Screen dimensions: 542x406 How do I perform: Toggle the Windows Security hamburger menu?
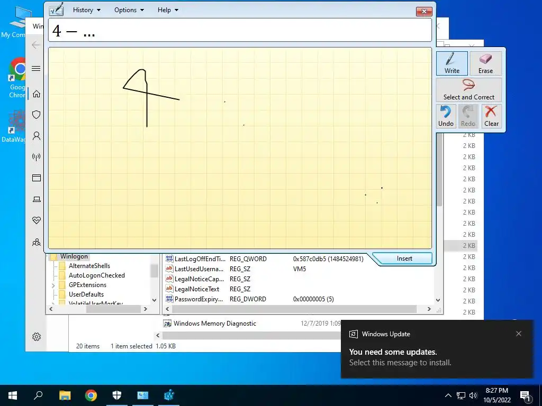[x=36, y=68]
